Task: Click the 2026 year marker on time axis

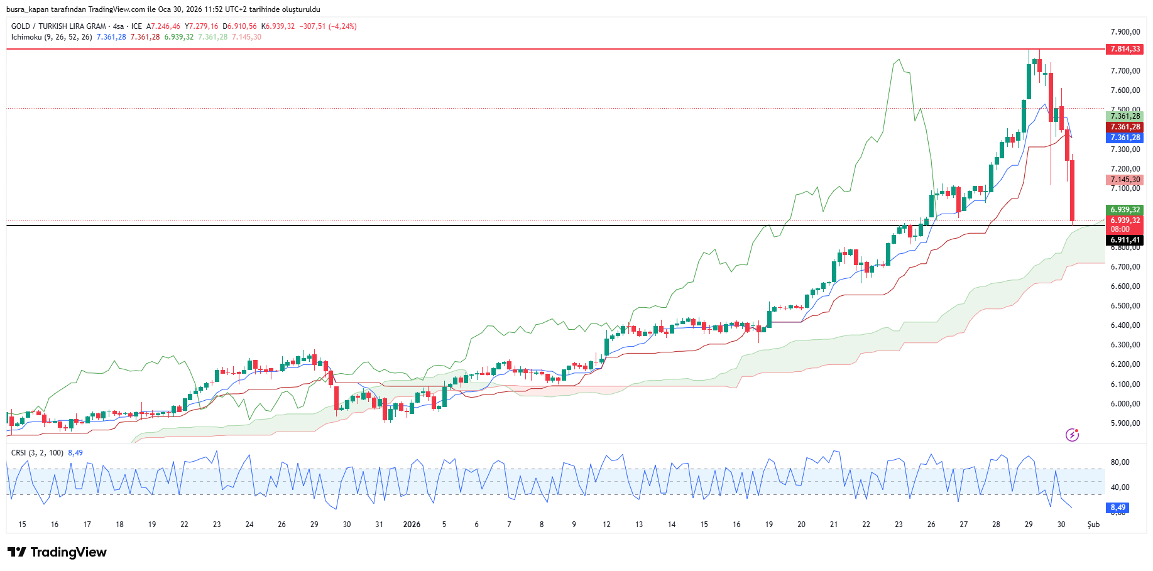Action: [x=412, y=525]
